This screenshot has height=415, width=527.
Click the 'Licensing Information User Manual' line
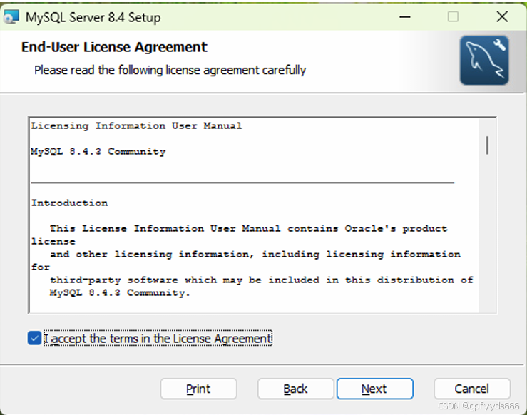tap(136, 126)
